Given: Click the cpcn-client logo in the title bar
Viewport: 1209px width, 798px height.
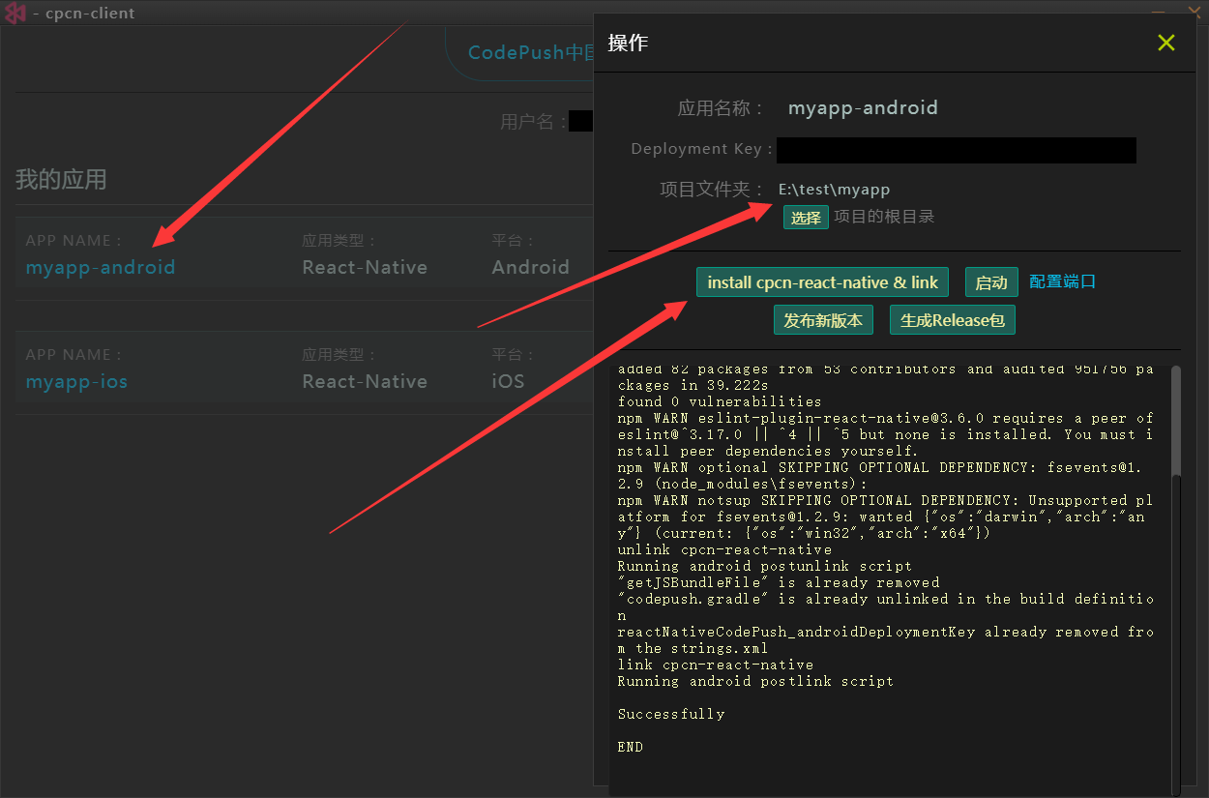Looking at the screenshot, I should click(x=15, y=13).
